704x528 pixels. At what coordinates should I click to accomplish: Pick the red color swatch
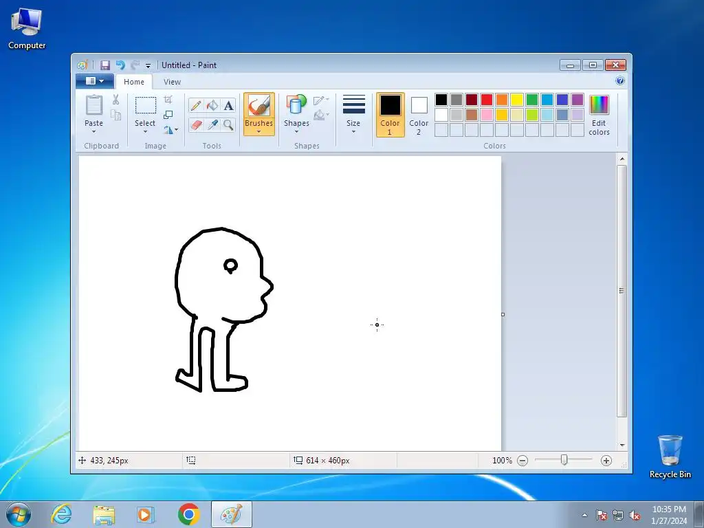point(487,100)
